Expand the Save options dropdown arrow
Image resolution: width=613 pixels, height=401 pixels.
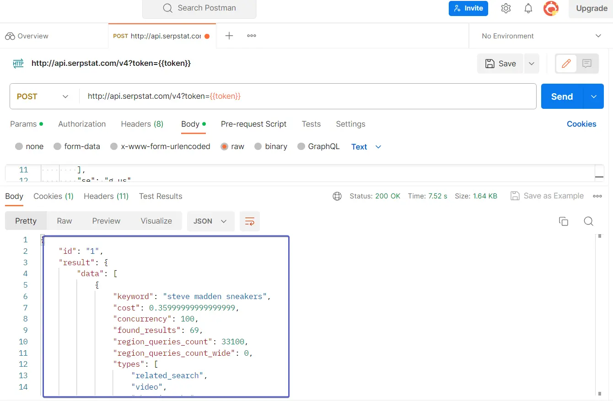click(x=532, y=64)
